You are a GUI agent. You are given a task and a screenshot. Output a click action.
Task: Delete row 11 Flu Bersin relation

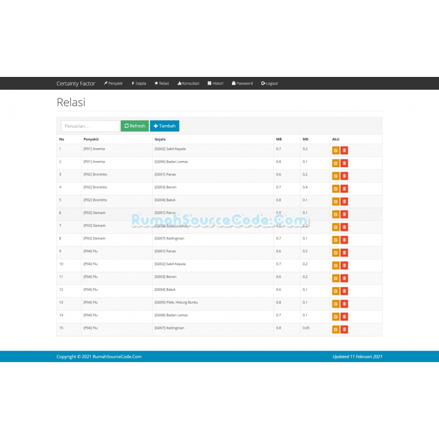pos(344,278)
